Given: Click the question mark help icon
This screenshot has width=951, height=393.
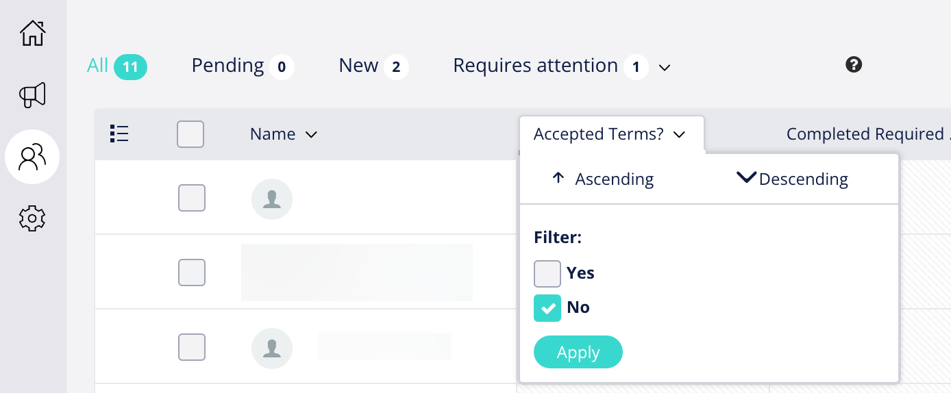Looking at the screenshot, I should point(854,65).
